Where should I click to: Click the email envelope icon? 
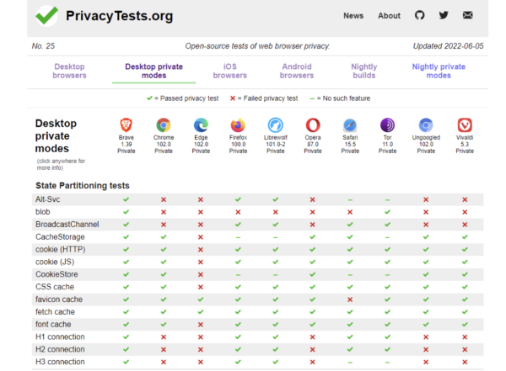[x=467, y=15]
